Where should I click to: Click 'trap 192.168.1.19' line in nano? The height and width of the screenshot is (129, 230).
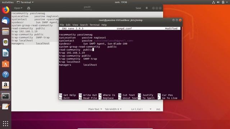tap(72, 53)
